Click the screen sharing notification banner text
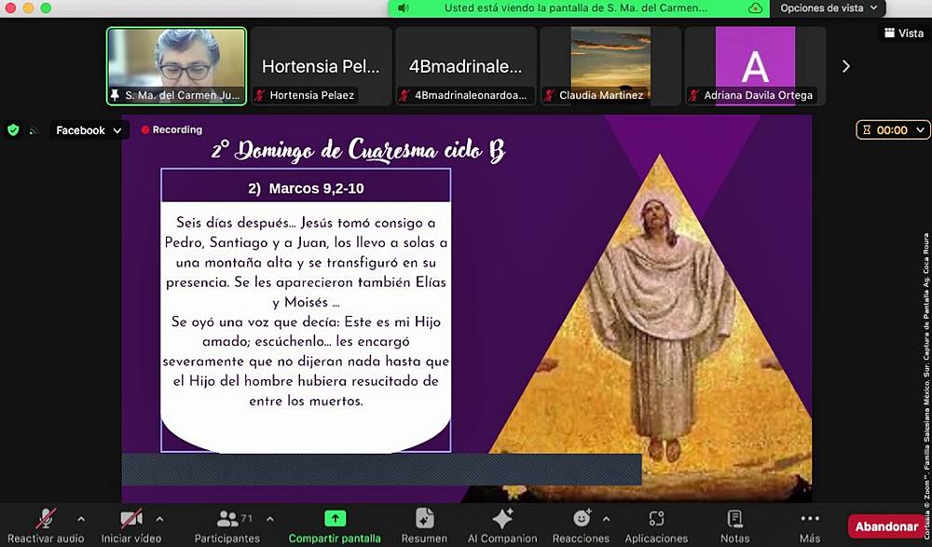This screenshot has height=547, width=932. pos(576,8)
